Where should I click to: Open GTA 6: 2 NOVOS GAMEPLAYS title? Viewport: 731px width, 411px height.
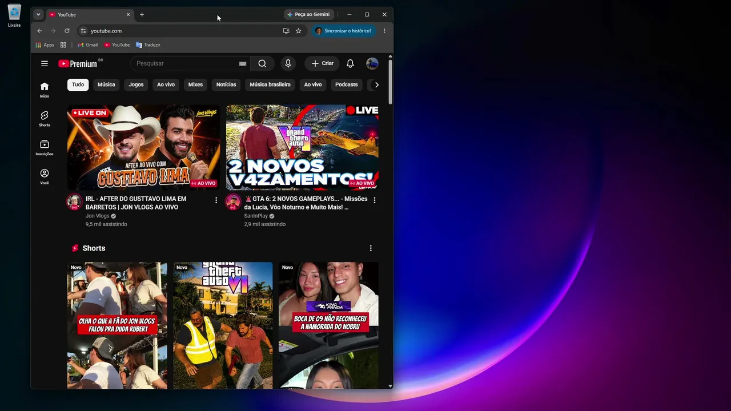(306, 203)
